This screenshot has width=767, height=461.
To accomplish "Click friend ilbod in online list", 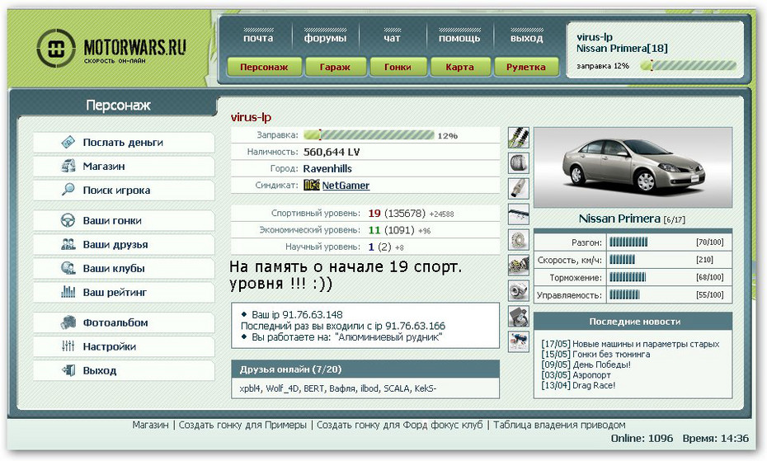I will (369, 388).
